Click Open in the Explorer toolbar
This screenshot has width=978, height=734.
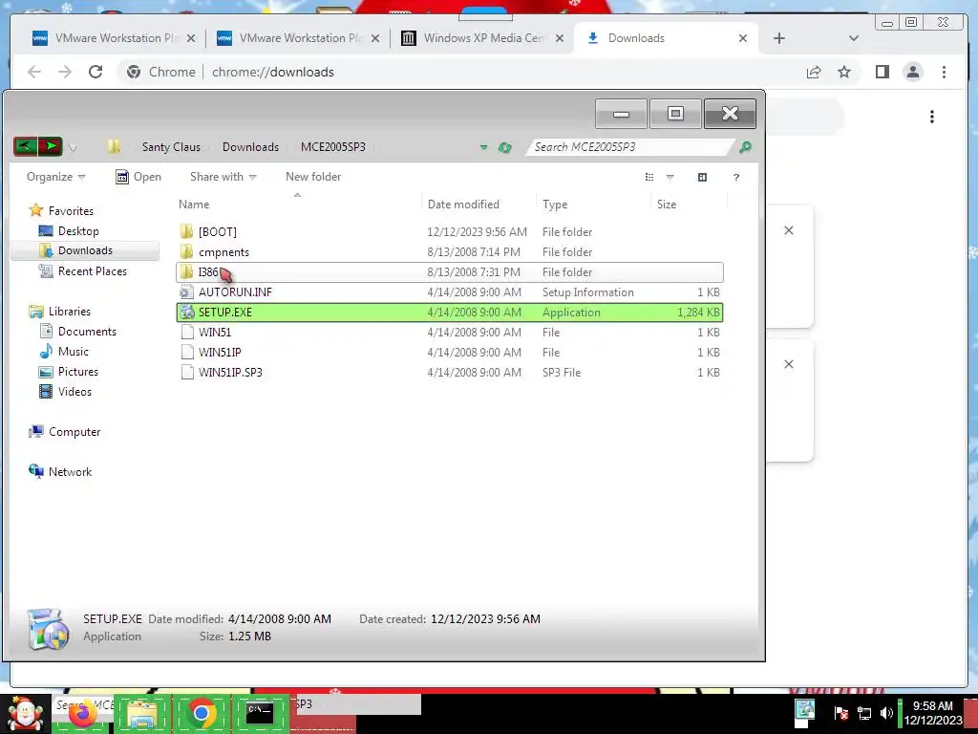point(138,177)
